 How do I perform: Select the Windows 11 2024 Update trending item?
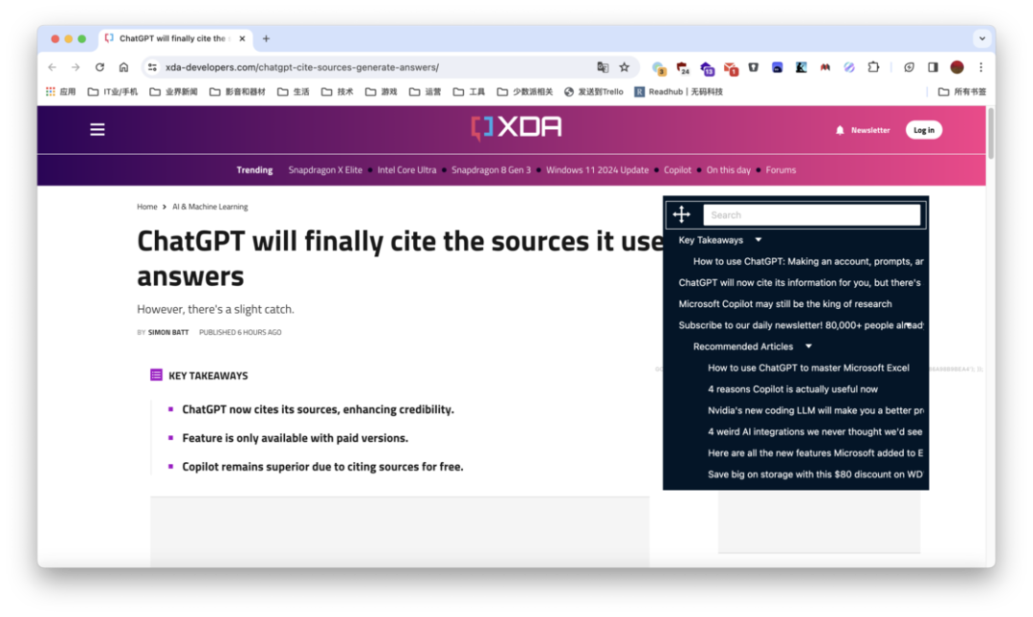coord(597,170)
